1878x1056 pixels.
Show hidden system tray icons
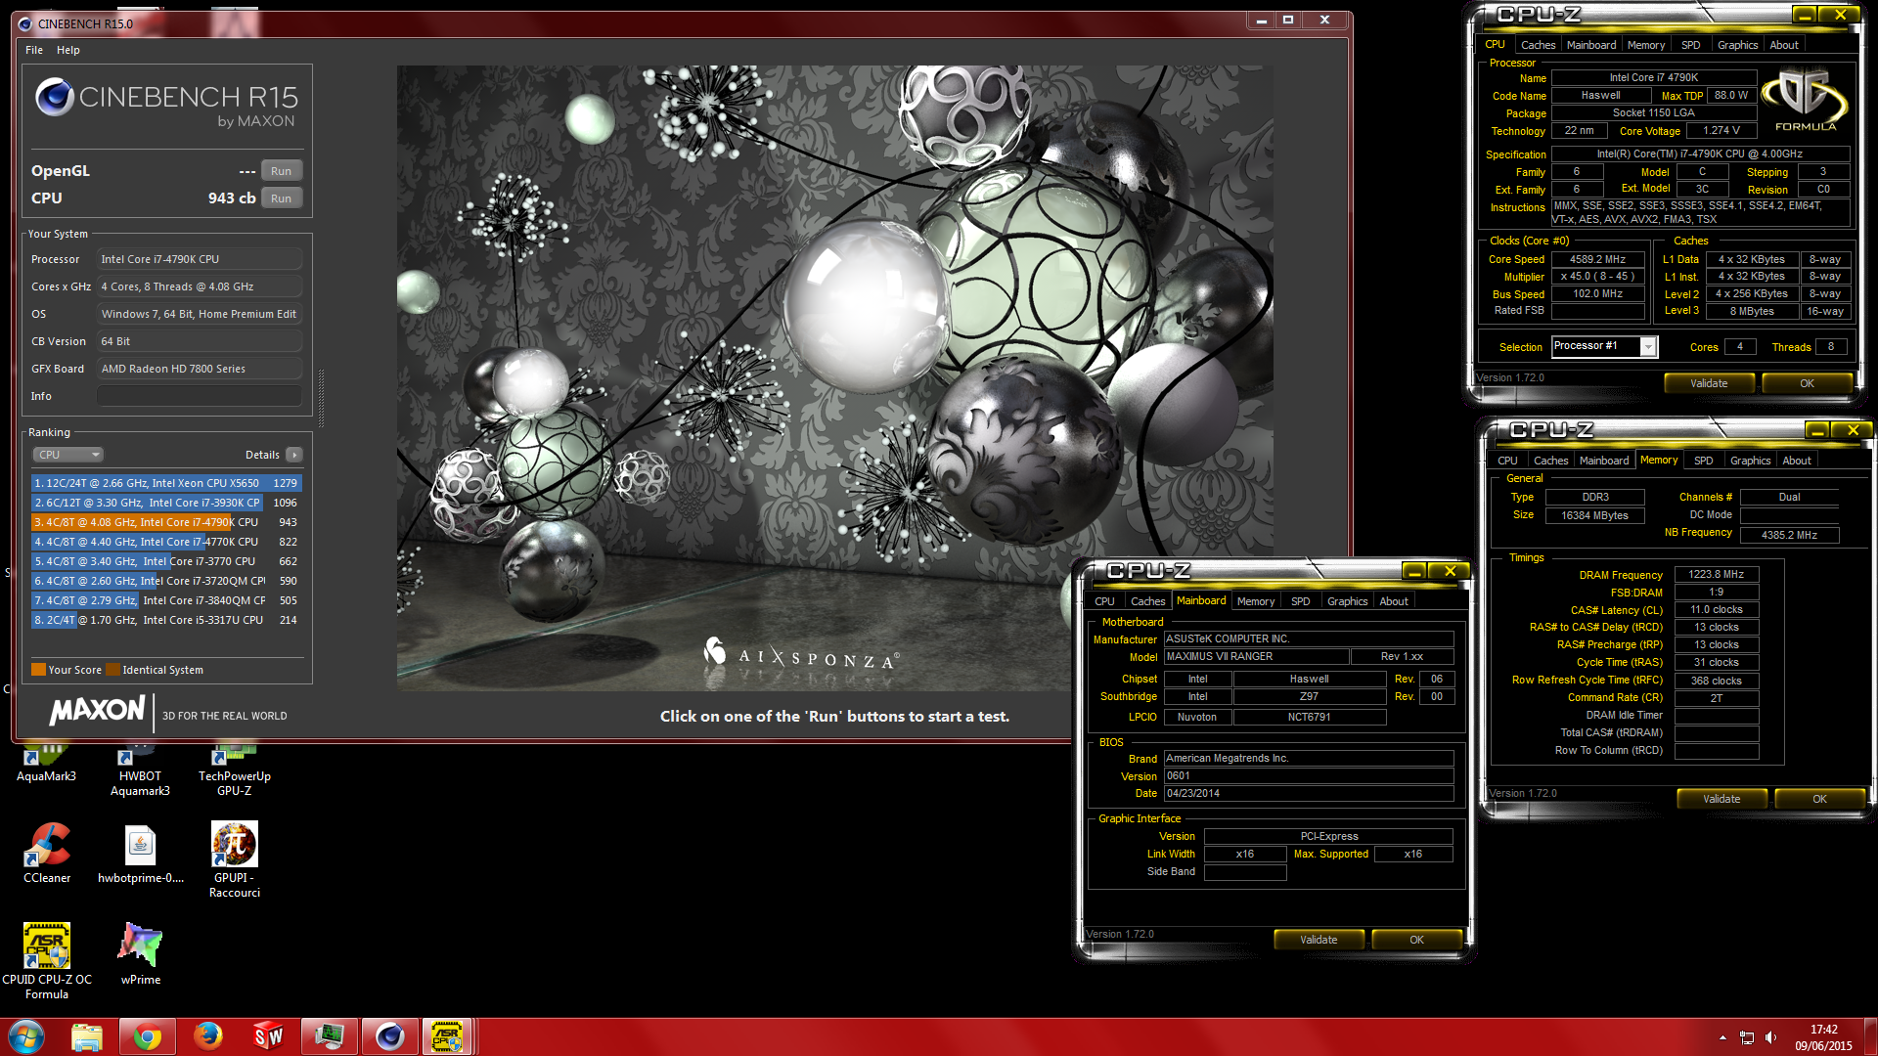pos(1722,1037)
